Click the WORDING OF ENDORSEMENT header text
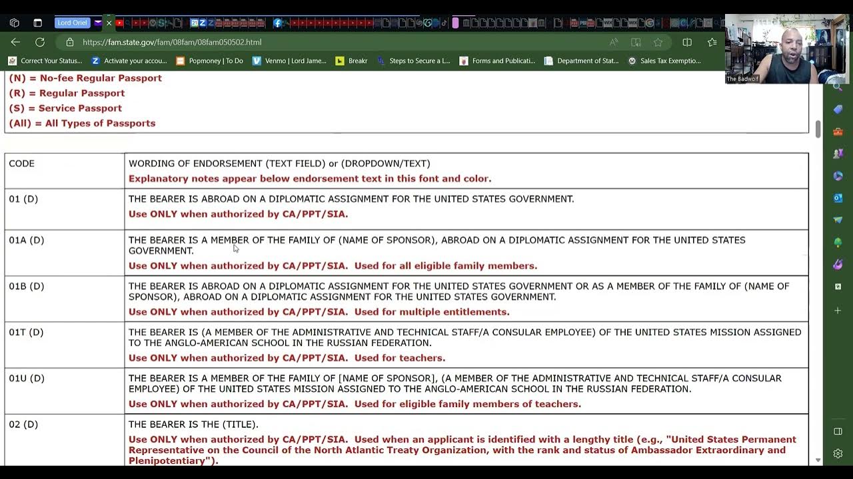The height and width of the screenshot is (479, 853). click(279, 163)
